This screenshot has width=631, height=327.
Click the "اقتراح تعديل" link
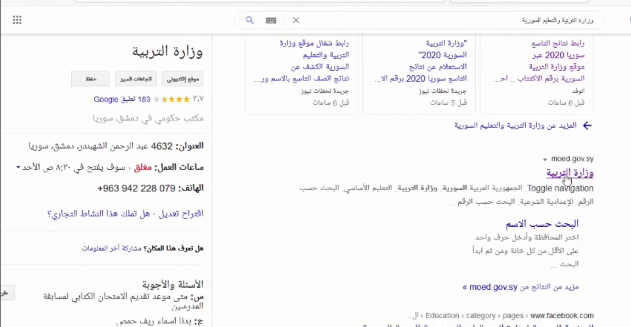pos(180,214)
